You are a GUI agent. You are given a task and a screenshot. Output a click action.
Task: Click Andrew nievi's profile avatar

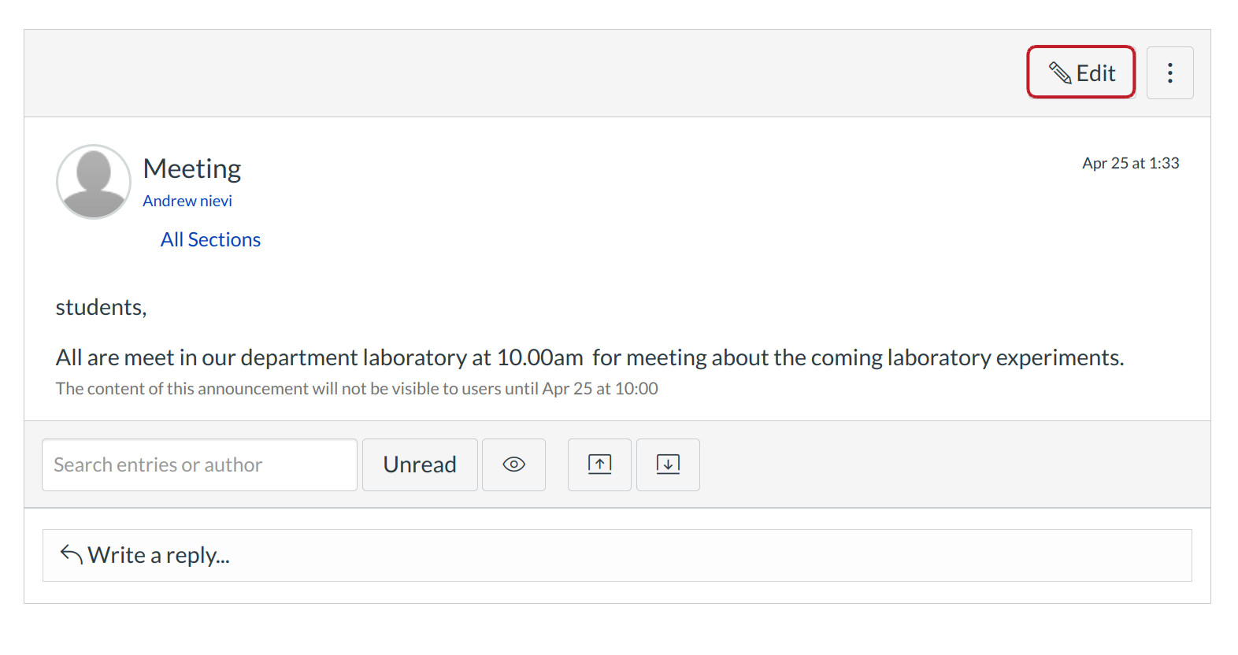click(94, 182)
